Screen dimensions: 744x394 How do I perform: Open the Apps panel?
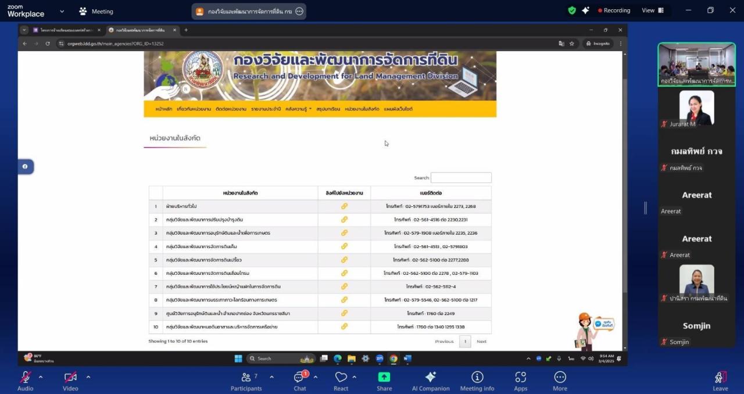[520, 381]
